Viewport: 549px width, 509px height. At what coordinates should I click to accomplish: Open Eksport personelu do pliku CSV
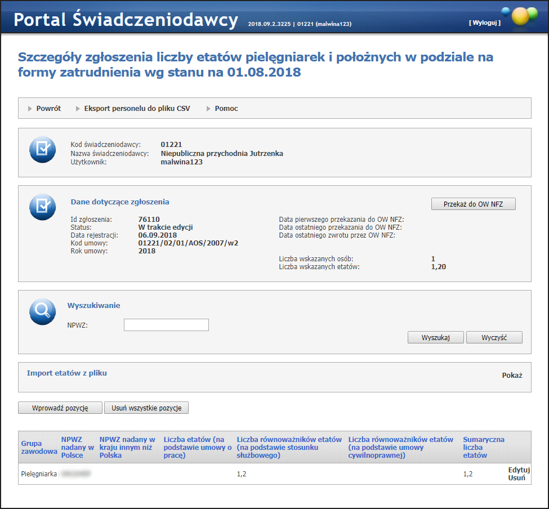(x=137, y=109)
